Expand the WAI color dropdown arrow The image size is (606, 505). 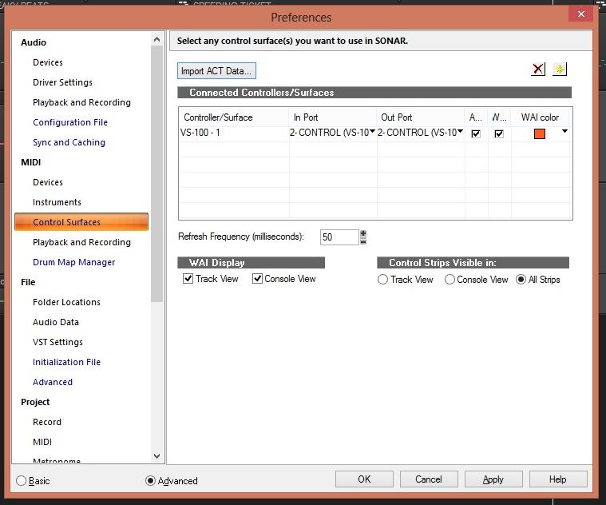pos(565,133)
